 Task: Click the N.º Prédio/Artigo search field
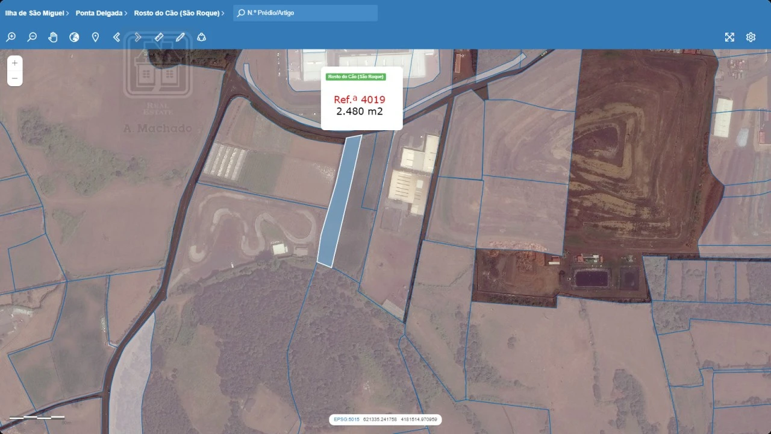(305, 13)
